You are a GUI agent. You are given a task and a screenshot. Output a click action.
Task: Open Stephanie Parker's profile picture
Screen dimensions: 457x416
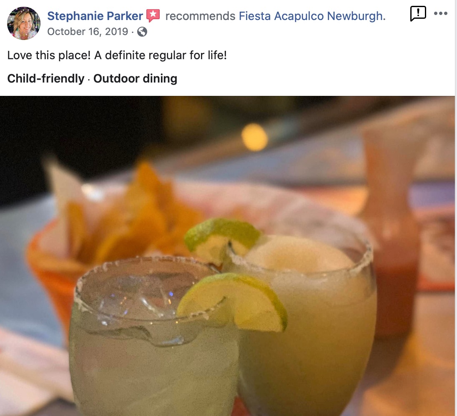tap(24, 23)
